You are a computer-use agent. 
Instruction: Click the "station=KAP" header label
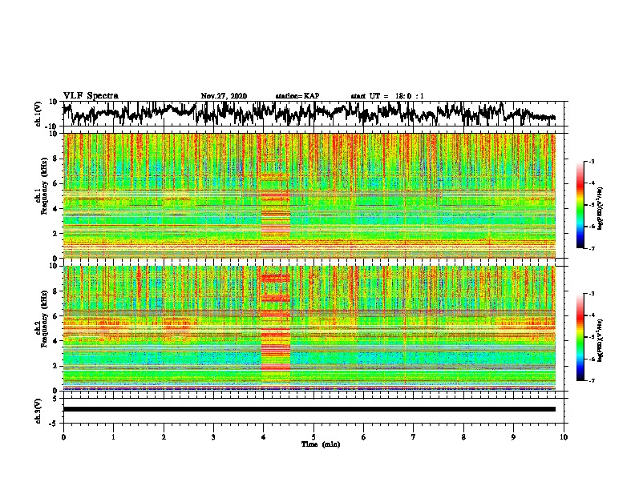point(297,96)
